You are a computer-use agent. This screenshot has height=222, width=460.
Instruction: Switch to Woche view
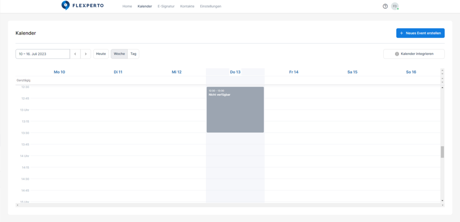click(119, 54)
